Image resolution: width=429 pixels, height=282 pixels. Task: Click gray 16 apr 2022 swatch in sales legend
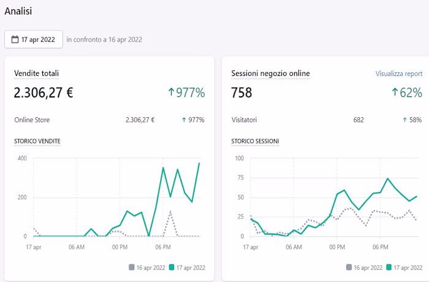tap(132, 267)
